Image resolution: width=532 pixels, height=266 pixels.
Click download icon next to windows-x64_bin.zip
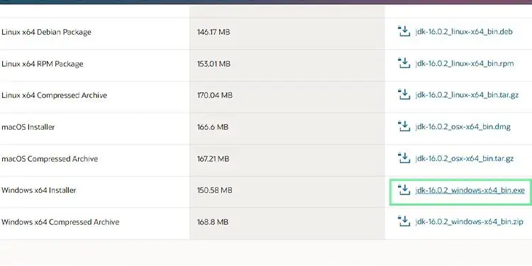[404, 221]
